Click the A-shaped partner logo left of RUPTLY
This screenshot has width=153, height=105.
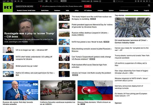pyautogui.click(x=51, y=1)
